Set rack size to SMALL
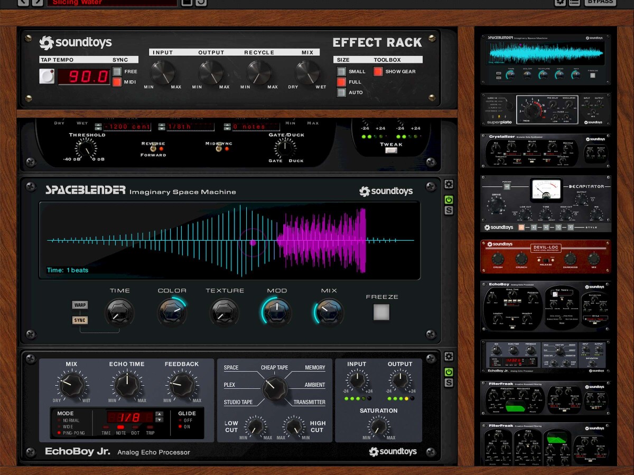The image size is (634, 475). (342, 71)
